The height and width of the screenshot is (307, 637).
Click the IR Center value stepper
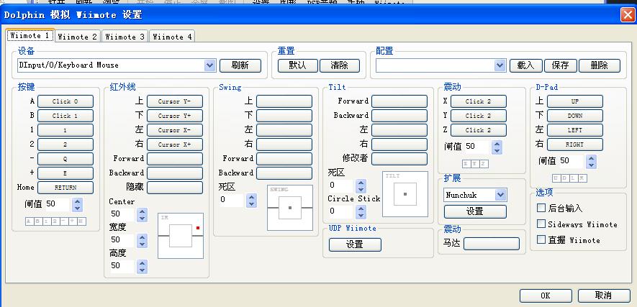(x=142, y=214)
